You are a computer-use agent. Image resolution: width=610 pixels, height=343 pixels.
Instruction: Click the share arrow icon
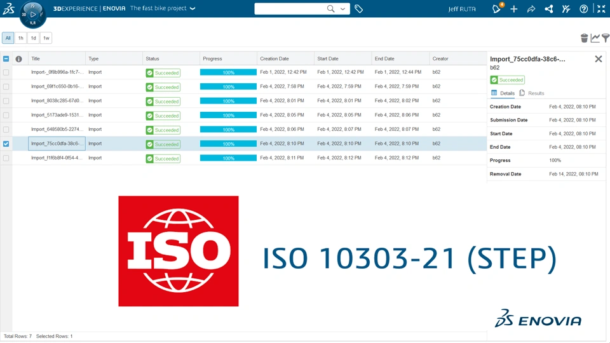coord(531,8)
